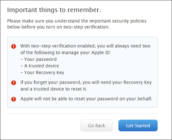
Task: Click the 'If you forget your password' sentence
Action: point(86,83)
